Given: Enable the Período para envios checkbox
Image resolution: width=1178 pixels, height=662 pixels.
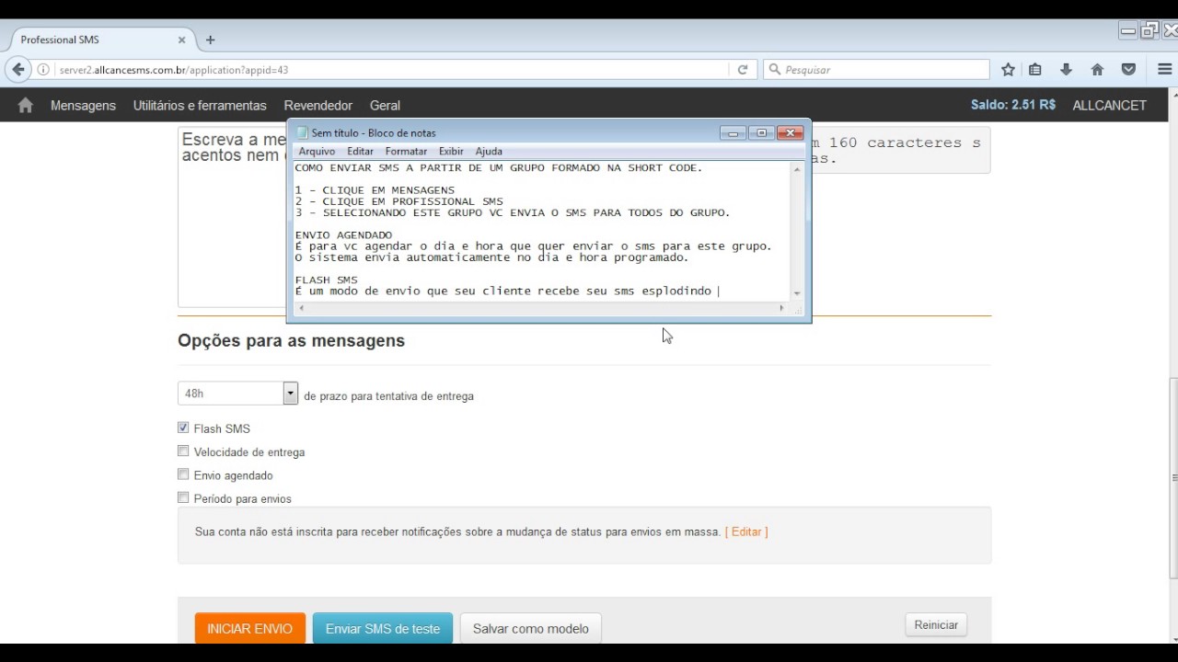Looking at the screenshot, I should [183, 497].
